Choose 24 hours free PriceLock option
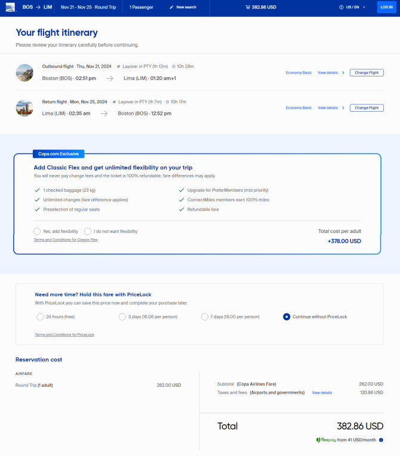Viewport: 400px width, 458px height. point(40,316)
